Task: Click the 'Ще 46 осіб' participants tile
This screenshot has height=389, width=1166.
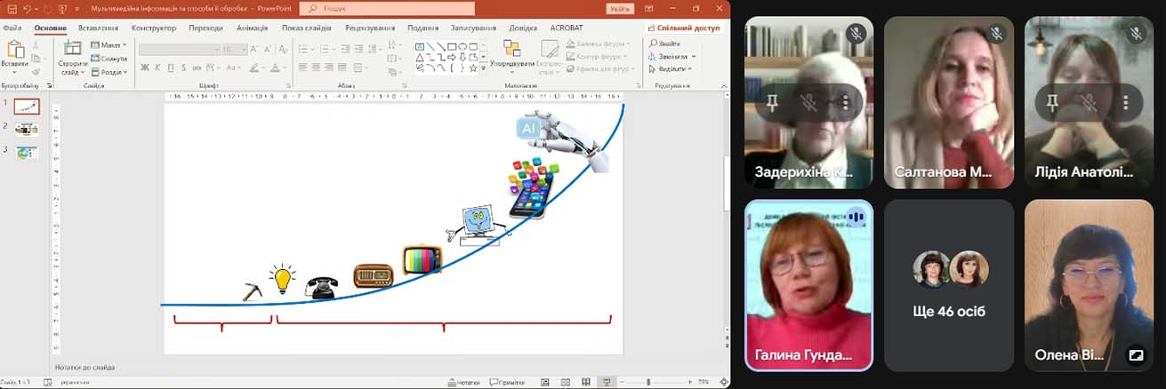Action: click(949, 284)
